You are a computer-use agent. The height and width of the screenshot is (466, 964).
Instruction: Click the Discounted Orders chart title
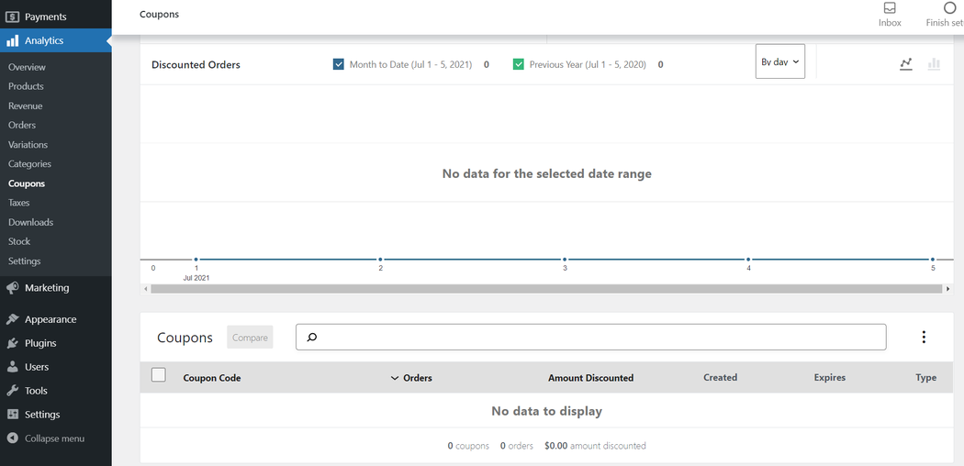click(x=196, y=64)
